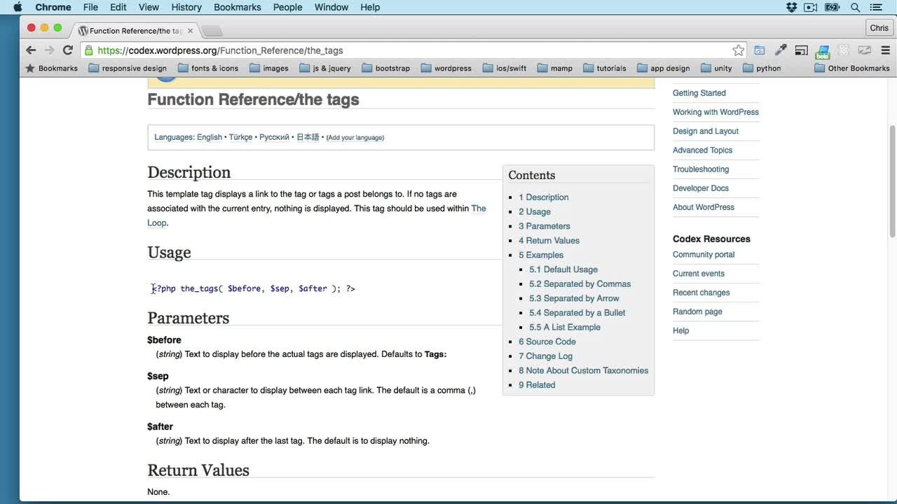
Task: Open the Other Bookmarks folder
Action: [852, 68]
